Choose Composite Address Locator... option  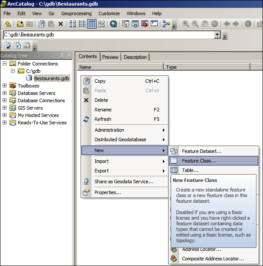[214, 259]
